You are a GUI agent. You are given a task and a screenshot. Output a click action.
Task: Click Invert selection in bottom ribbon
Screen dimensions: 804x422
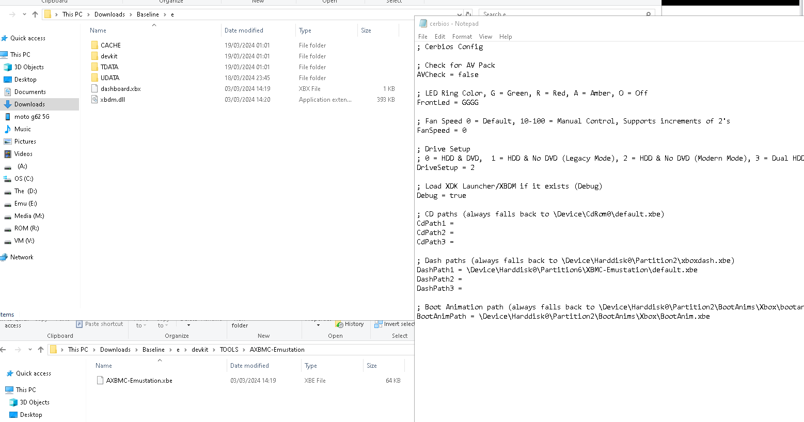[395, 324]
